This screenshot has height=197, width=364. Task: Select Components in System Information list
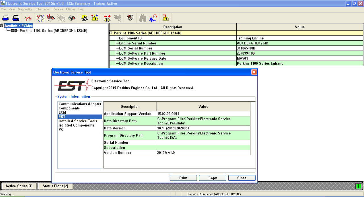(x=69, y=108)
